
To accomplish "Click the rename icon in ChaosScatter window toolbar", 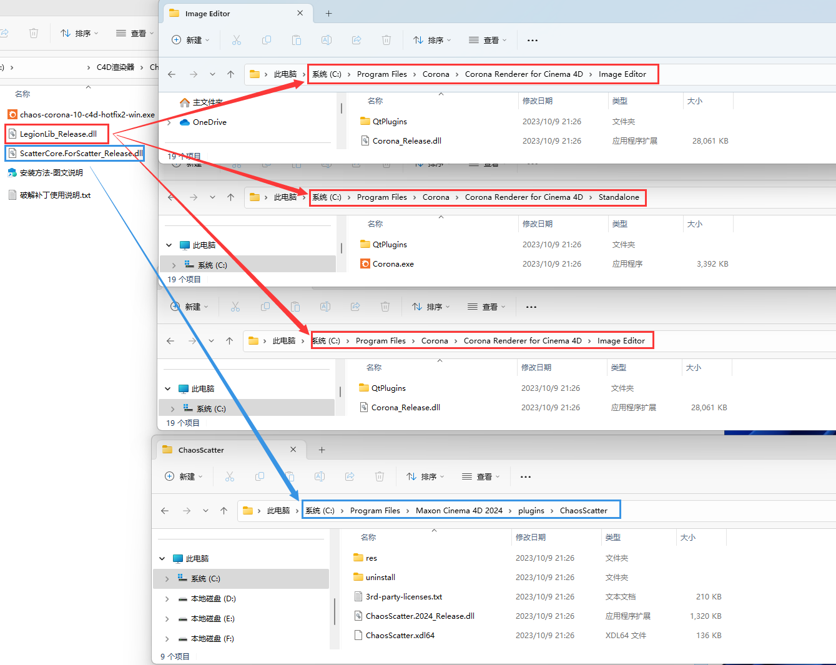I will coord(320,476).
